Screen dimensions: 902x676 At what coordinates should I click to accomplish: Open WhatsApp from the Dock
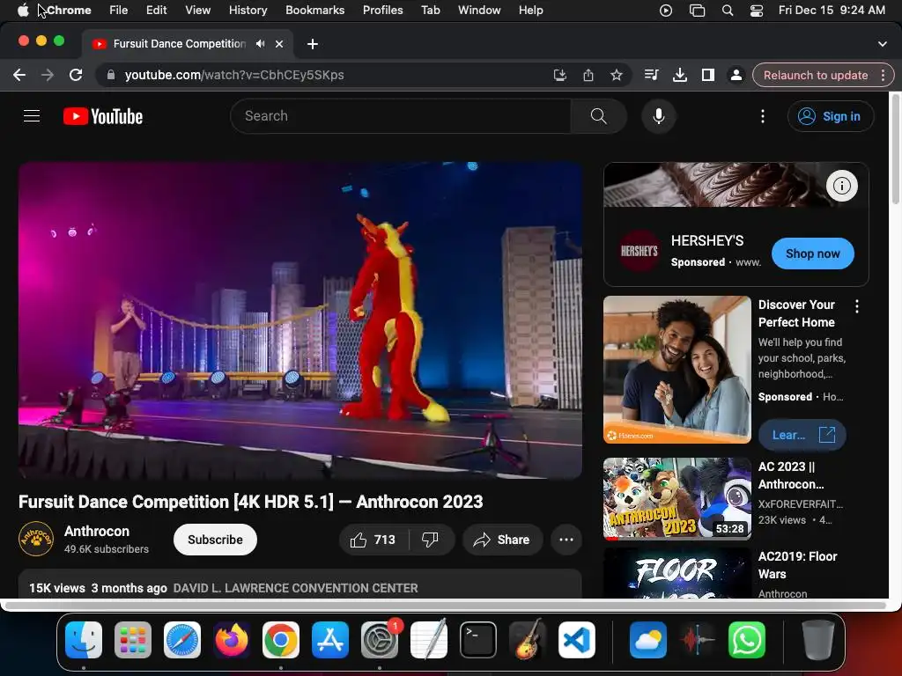point(747,640)
